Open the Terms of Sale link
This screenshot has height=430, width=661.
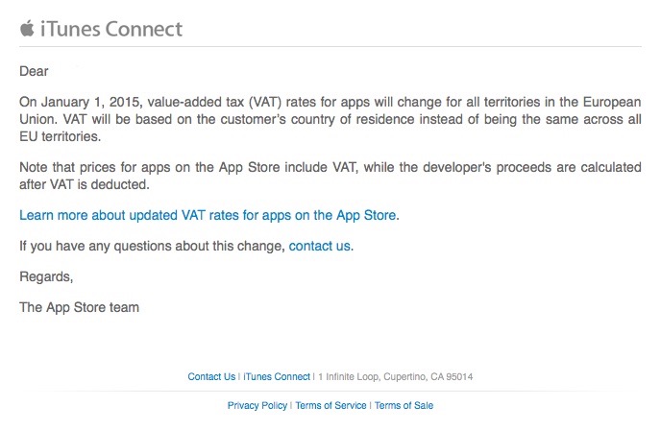point(404,405)
